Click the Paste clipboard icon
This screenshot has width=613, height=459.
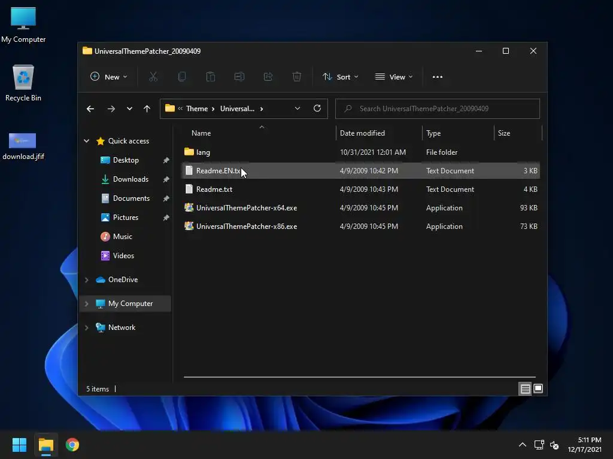(x=210, y=77)
